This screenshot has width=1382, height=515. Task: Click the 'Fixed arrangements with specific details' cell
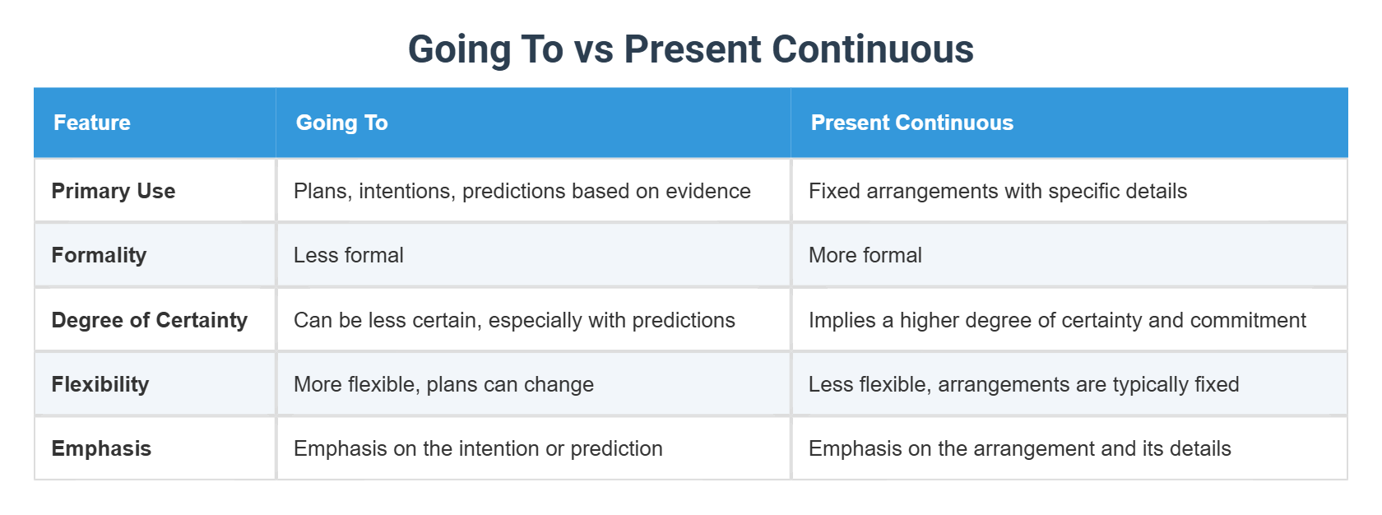coord(997,191)
